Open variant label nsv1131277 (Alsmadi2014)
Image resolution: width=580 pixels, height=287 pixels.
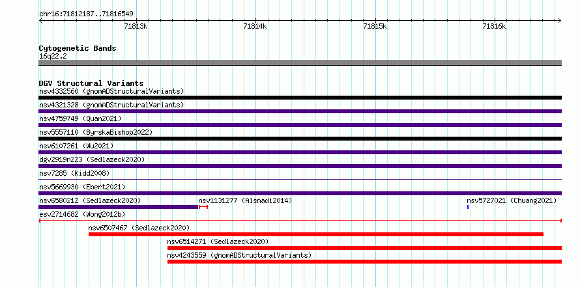point(245,200)
